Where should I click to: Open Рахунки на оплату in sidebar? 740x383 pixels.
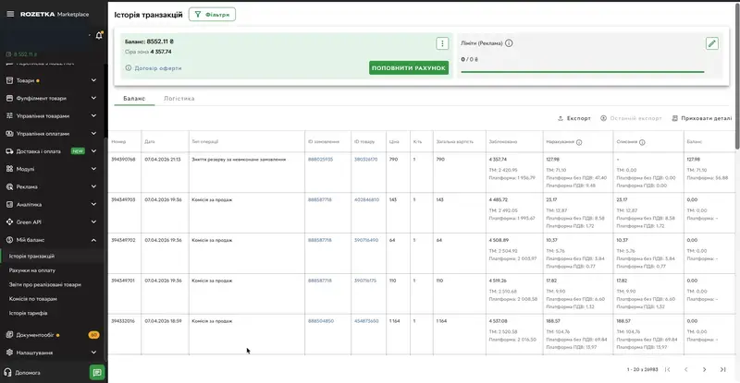click(x=32, y=270)
